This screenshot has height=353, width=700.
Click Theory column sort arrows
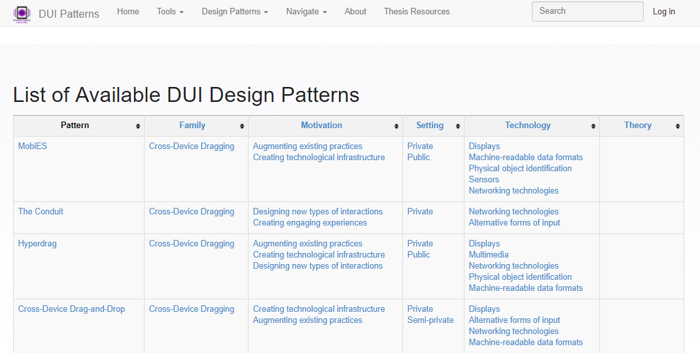point(678,126)
